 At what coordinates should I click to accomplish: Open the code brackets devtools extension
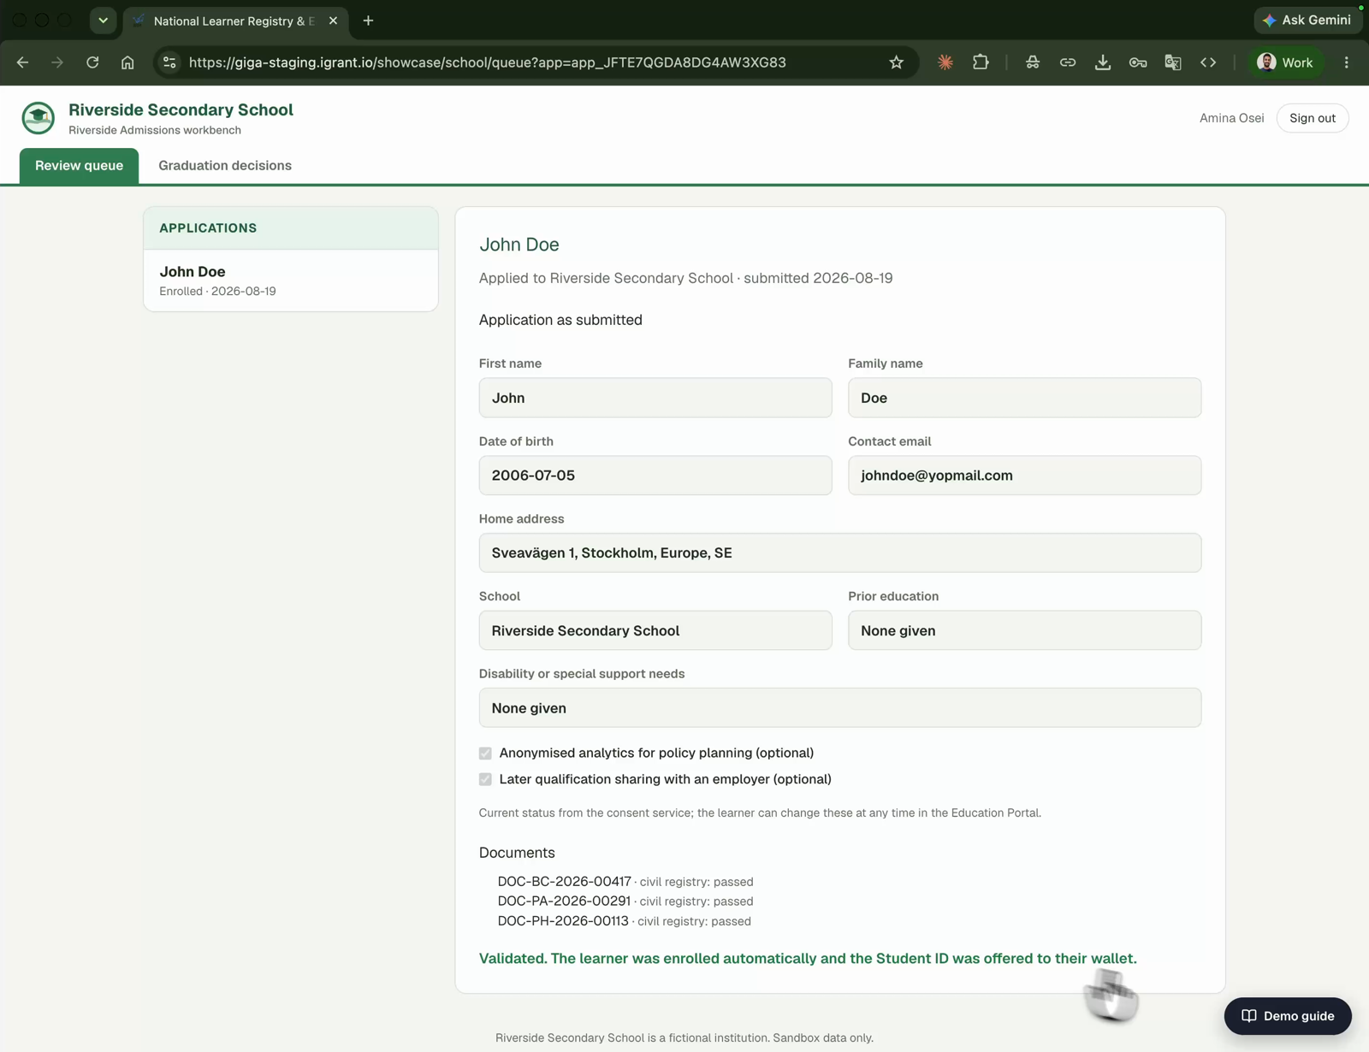(1208, 62)
